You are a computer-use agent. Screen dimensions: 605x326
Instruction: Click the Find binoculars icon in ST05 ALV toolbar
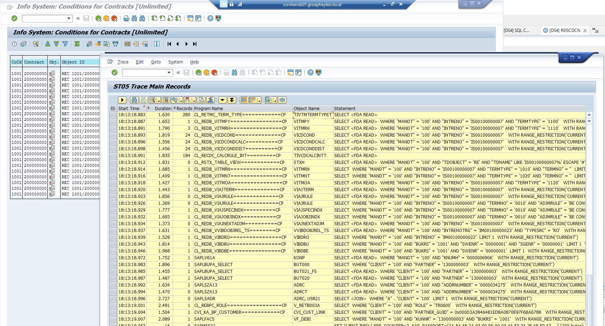[x=134, y=100]
